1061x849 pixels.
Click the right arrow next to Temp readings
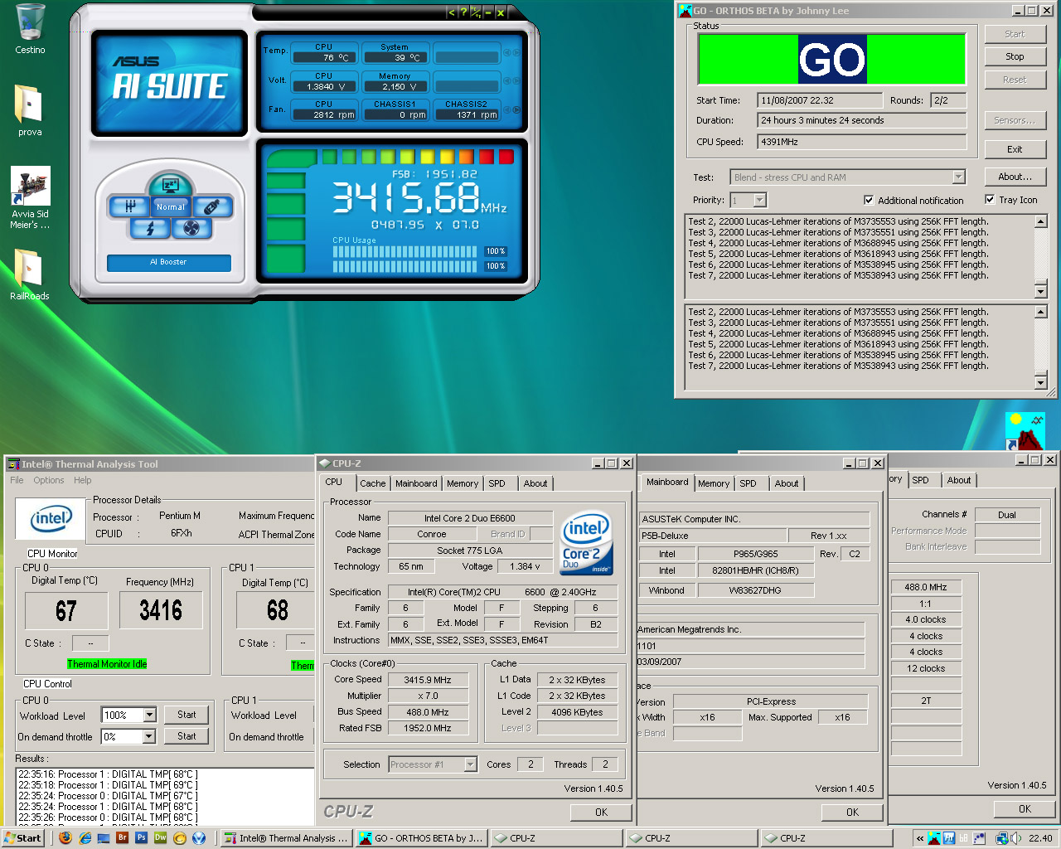pyautogui.click(x=516, y=52)
